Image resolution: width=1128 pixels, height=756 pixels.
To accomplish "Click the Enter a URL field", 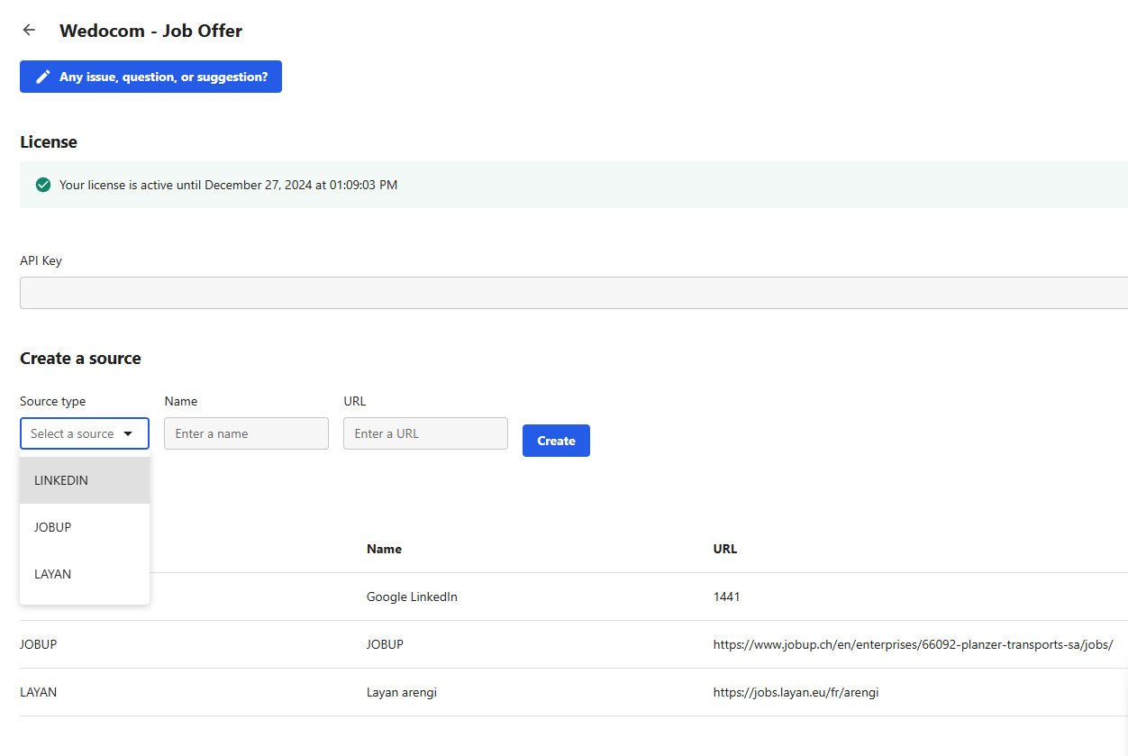I will point(425,433).
